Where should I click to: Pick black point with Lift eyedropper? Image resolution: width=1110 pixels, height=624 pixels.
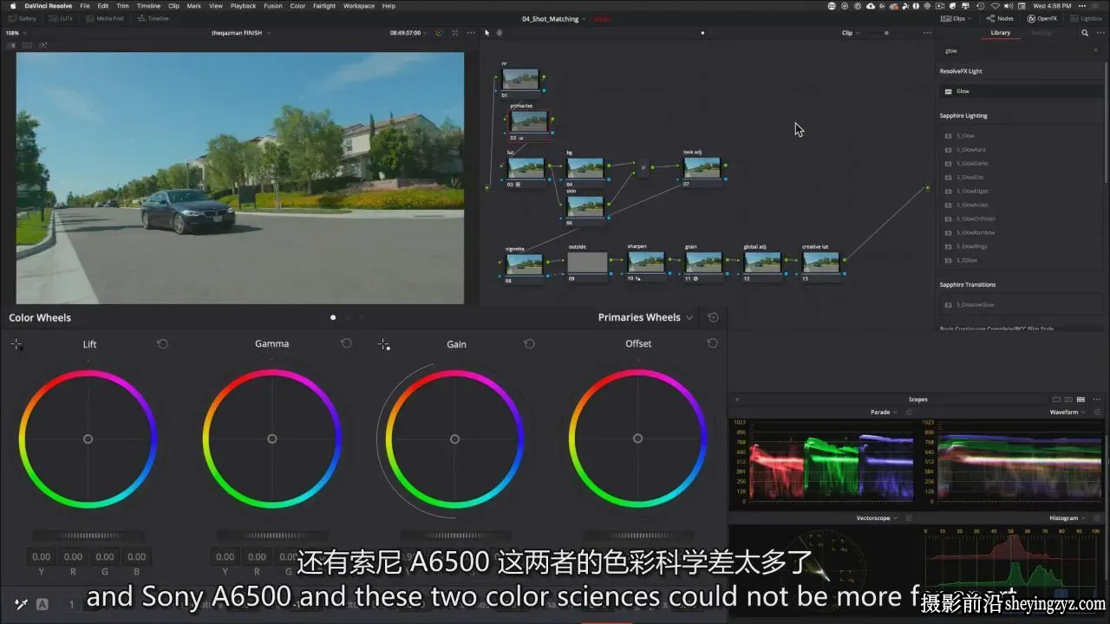click(x=16, y=344)
